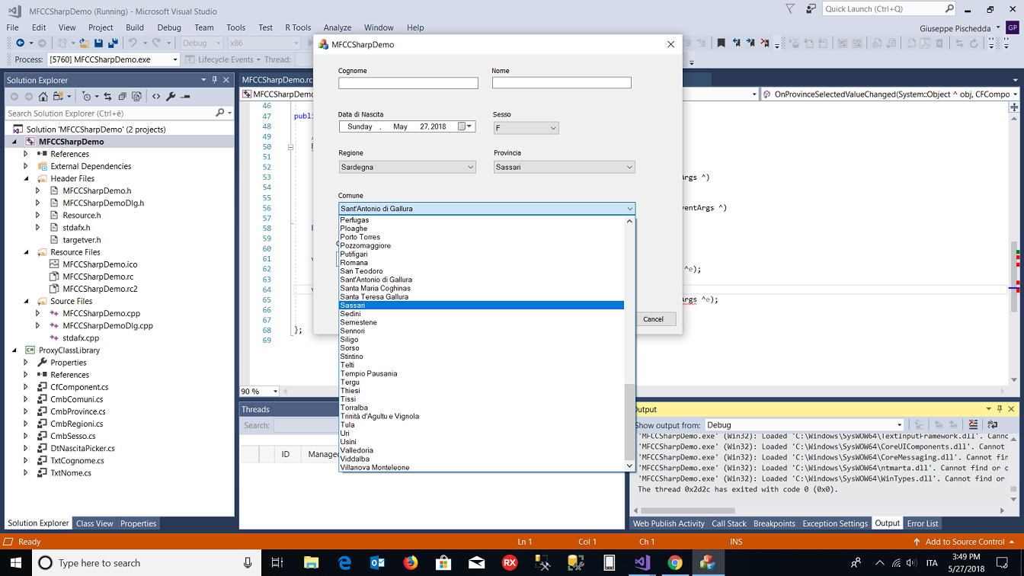This screenshot has height=576, width=1024.
Task: Click the Firefox taskbar icon
Action: (x=411, y=563)
